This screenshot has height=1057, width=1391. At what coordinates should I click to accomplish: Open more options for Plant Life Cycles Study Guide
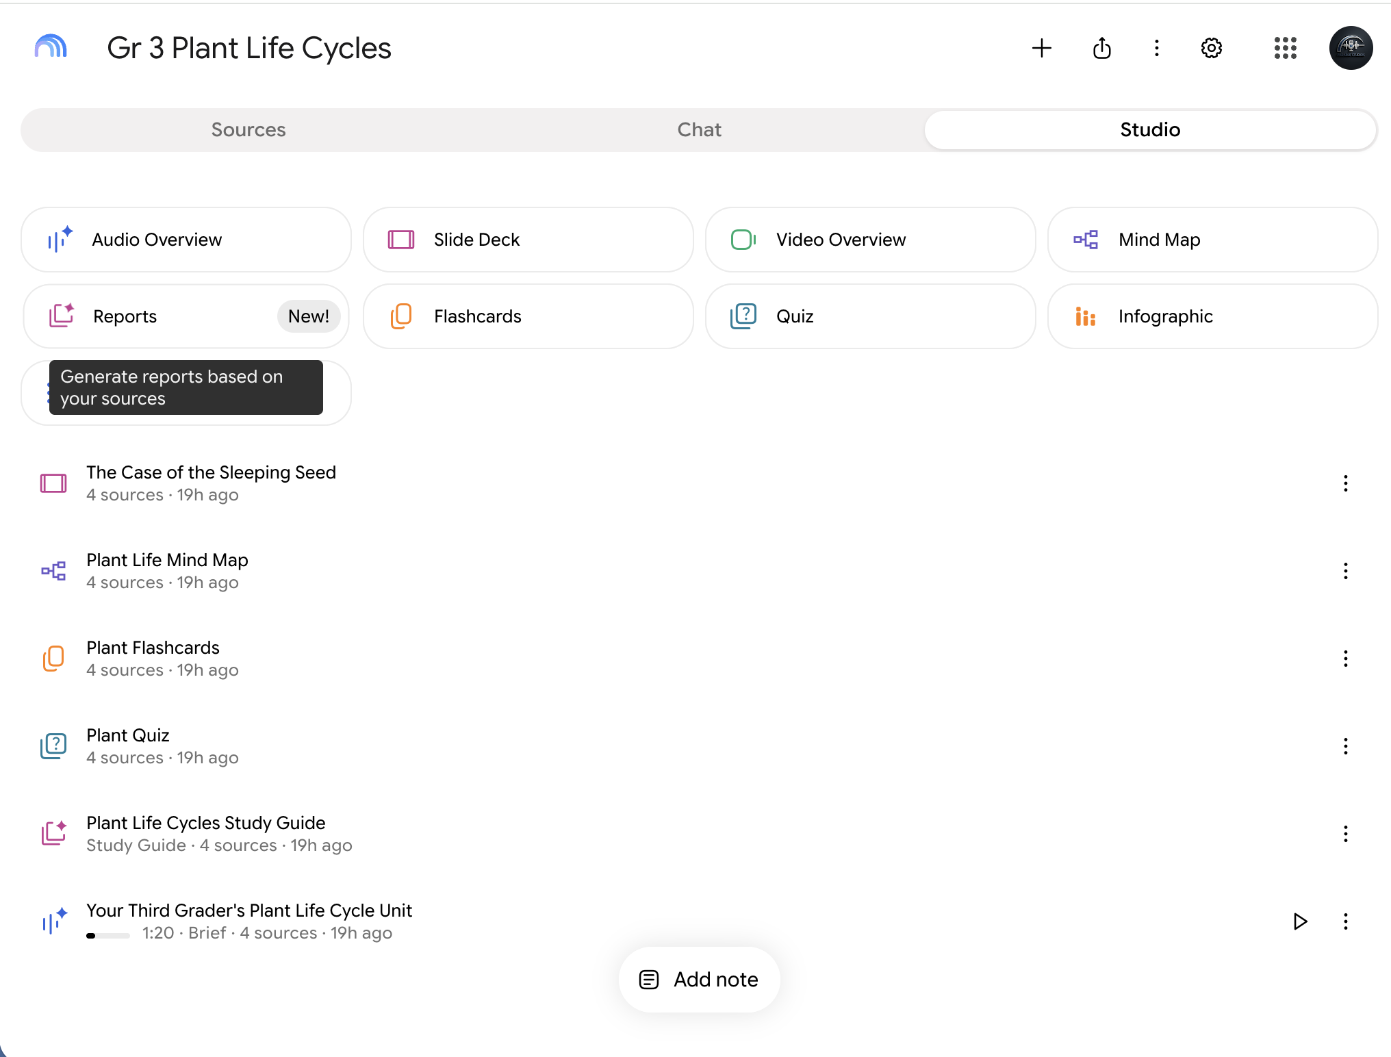1346,834
